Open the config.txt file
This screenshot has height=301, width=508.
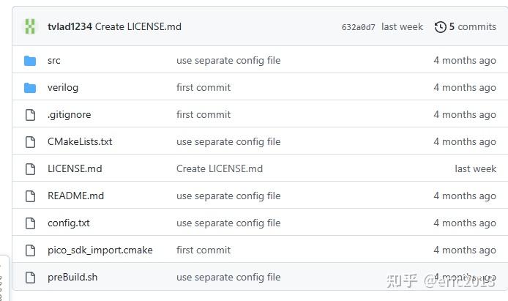[x=69, y=223]
